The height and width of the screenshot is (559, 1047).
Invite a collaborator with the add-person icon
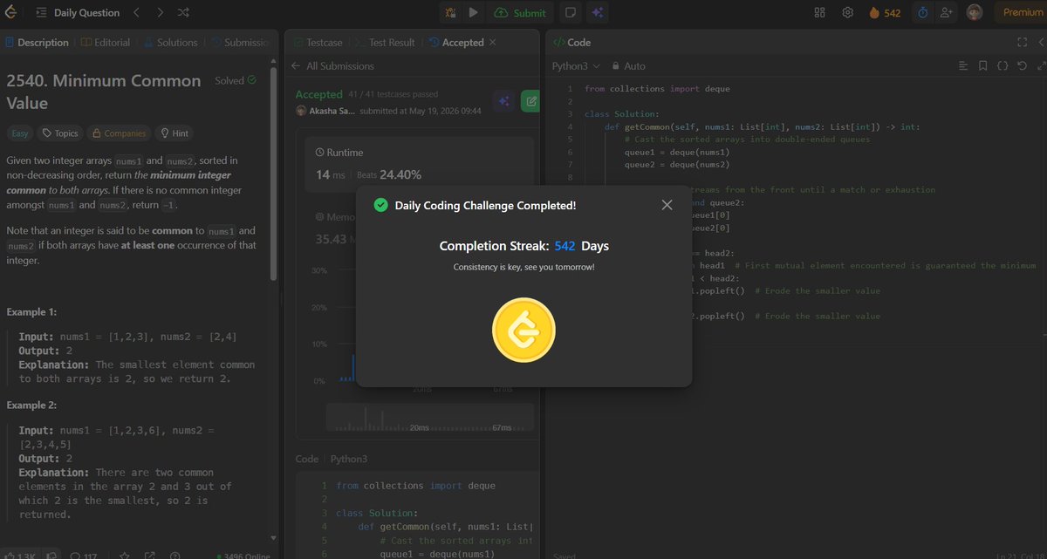coord(946,12)
